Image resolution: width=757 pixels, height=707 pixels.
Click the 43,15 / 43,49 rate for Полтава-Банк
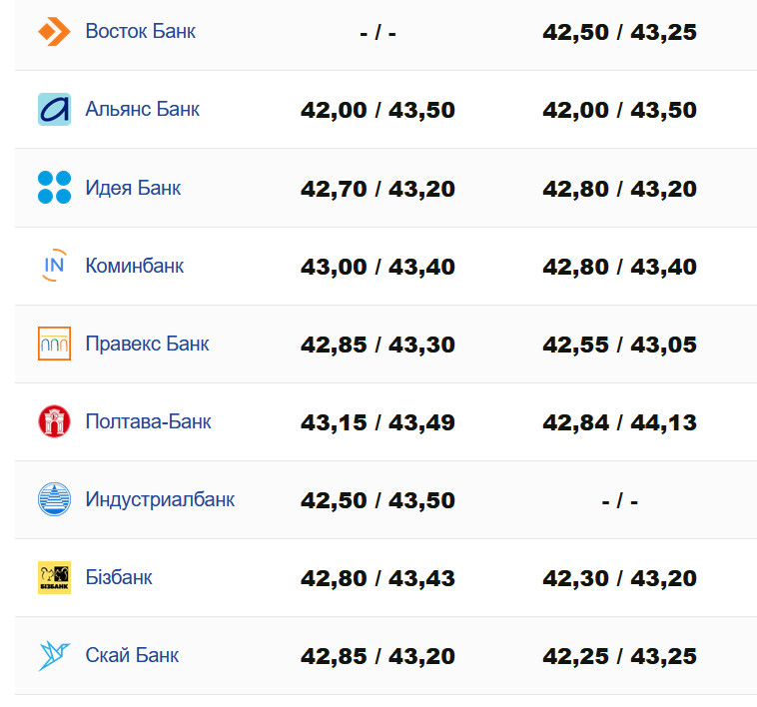[x=378, y=422]
